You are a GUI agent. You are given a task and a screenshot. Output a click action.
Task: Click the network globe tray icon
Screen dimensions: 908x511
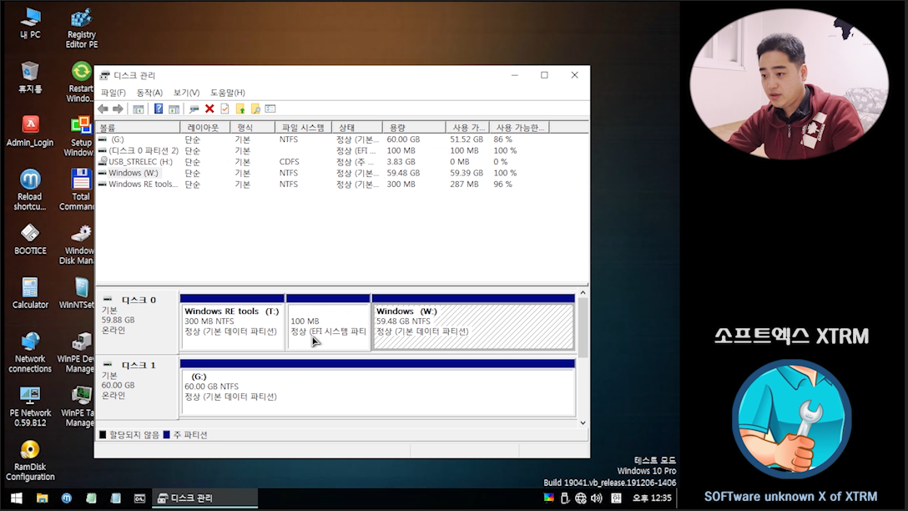point(581,498)
